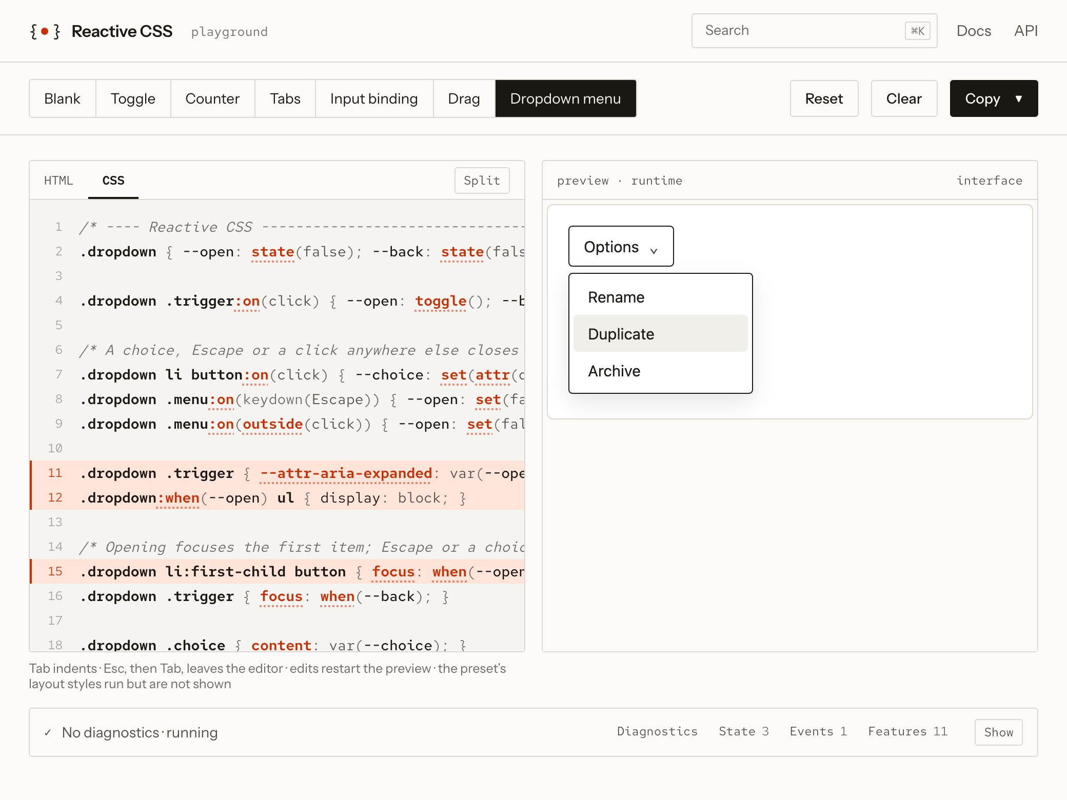Viewport: 1067px width, 800px height.
Task: Click the 'interface' label in the preview header
Action: pyautogui.click(x=989, y=181)
